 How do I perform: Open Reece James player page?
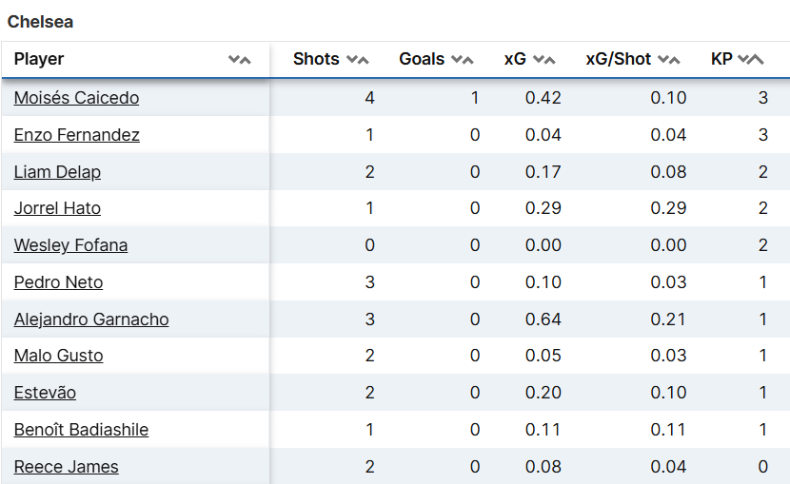[x=66, y=467]
